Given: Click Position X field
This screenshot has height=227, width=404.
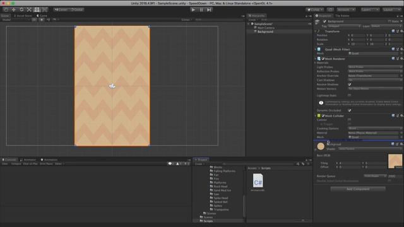Looking at the screenshot, I should [x=358, y=35].
